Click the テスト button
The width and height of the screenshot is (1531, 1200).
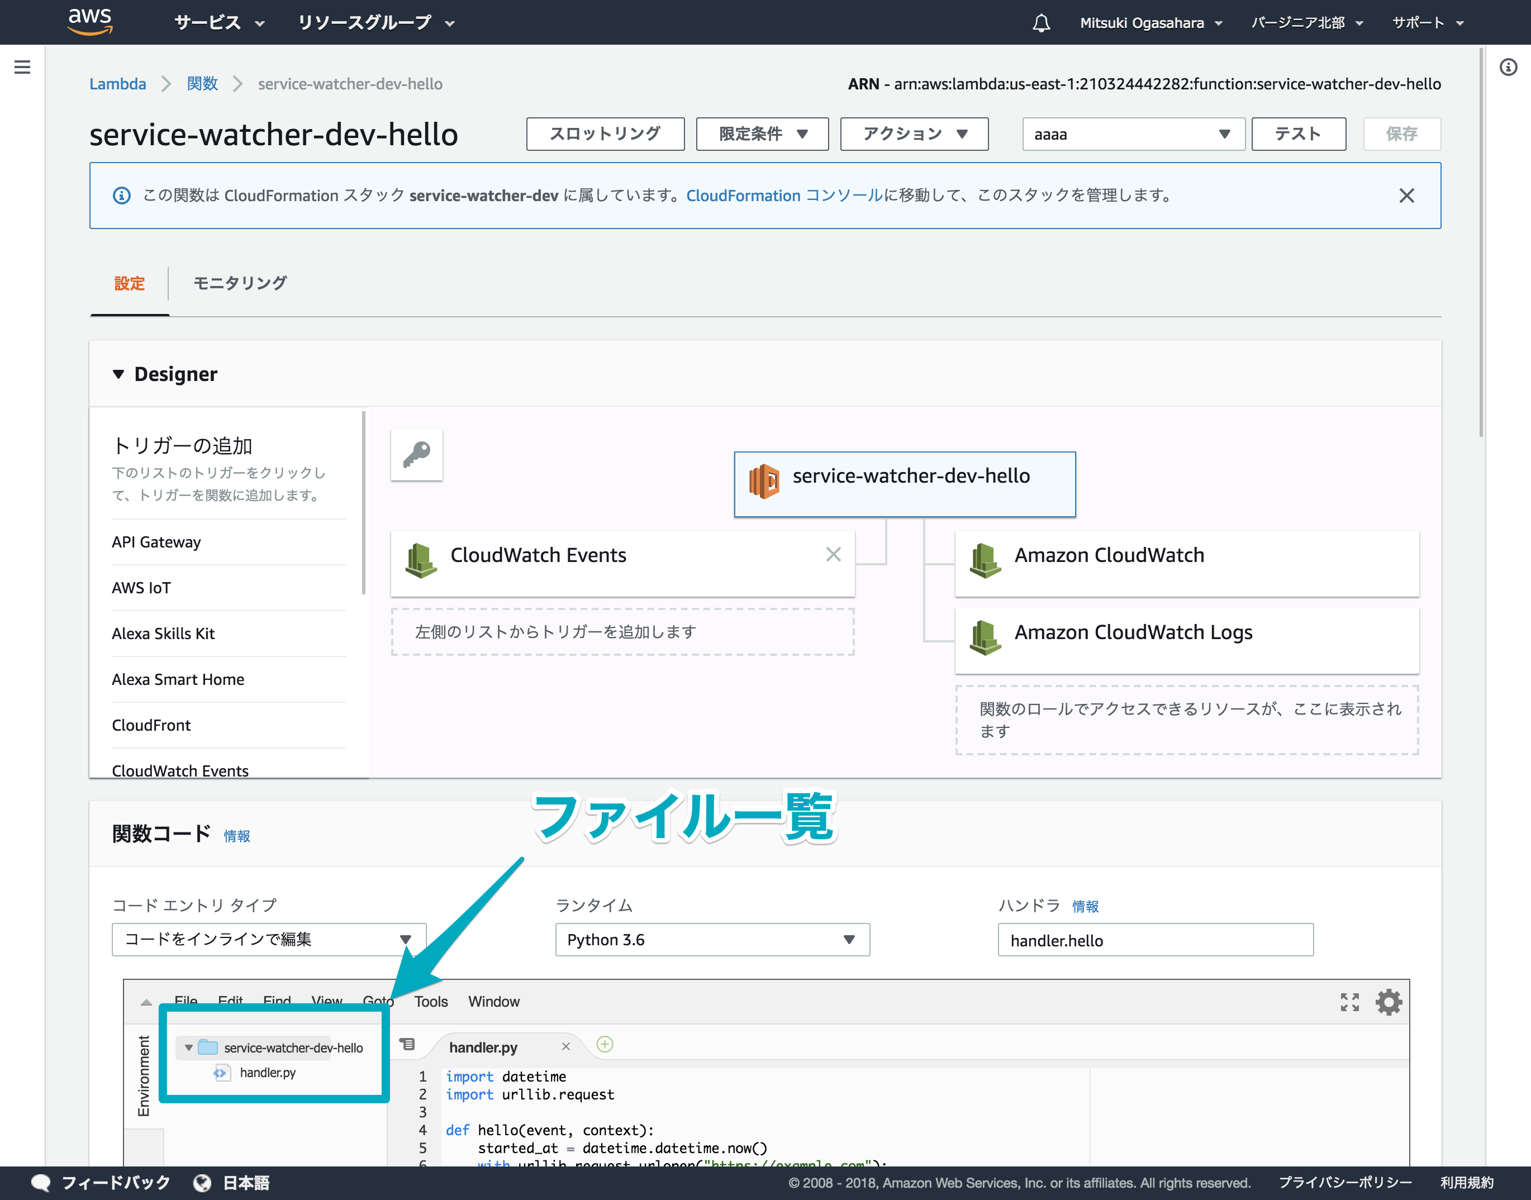[1299, 134]
